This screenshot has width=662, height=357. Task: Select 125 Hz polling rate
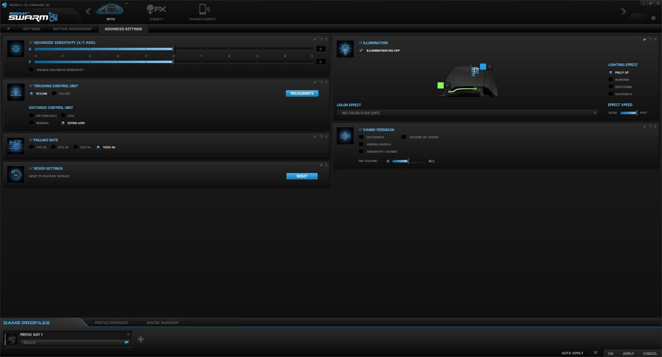[x=32, y=147]
